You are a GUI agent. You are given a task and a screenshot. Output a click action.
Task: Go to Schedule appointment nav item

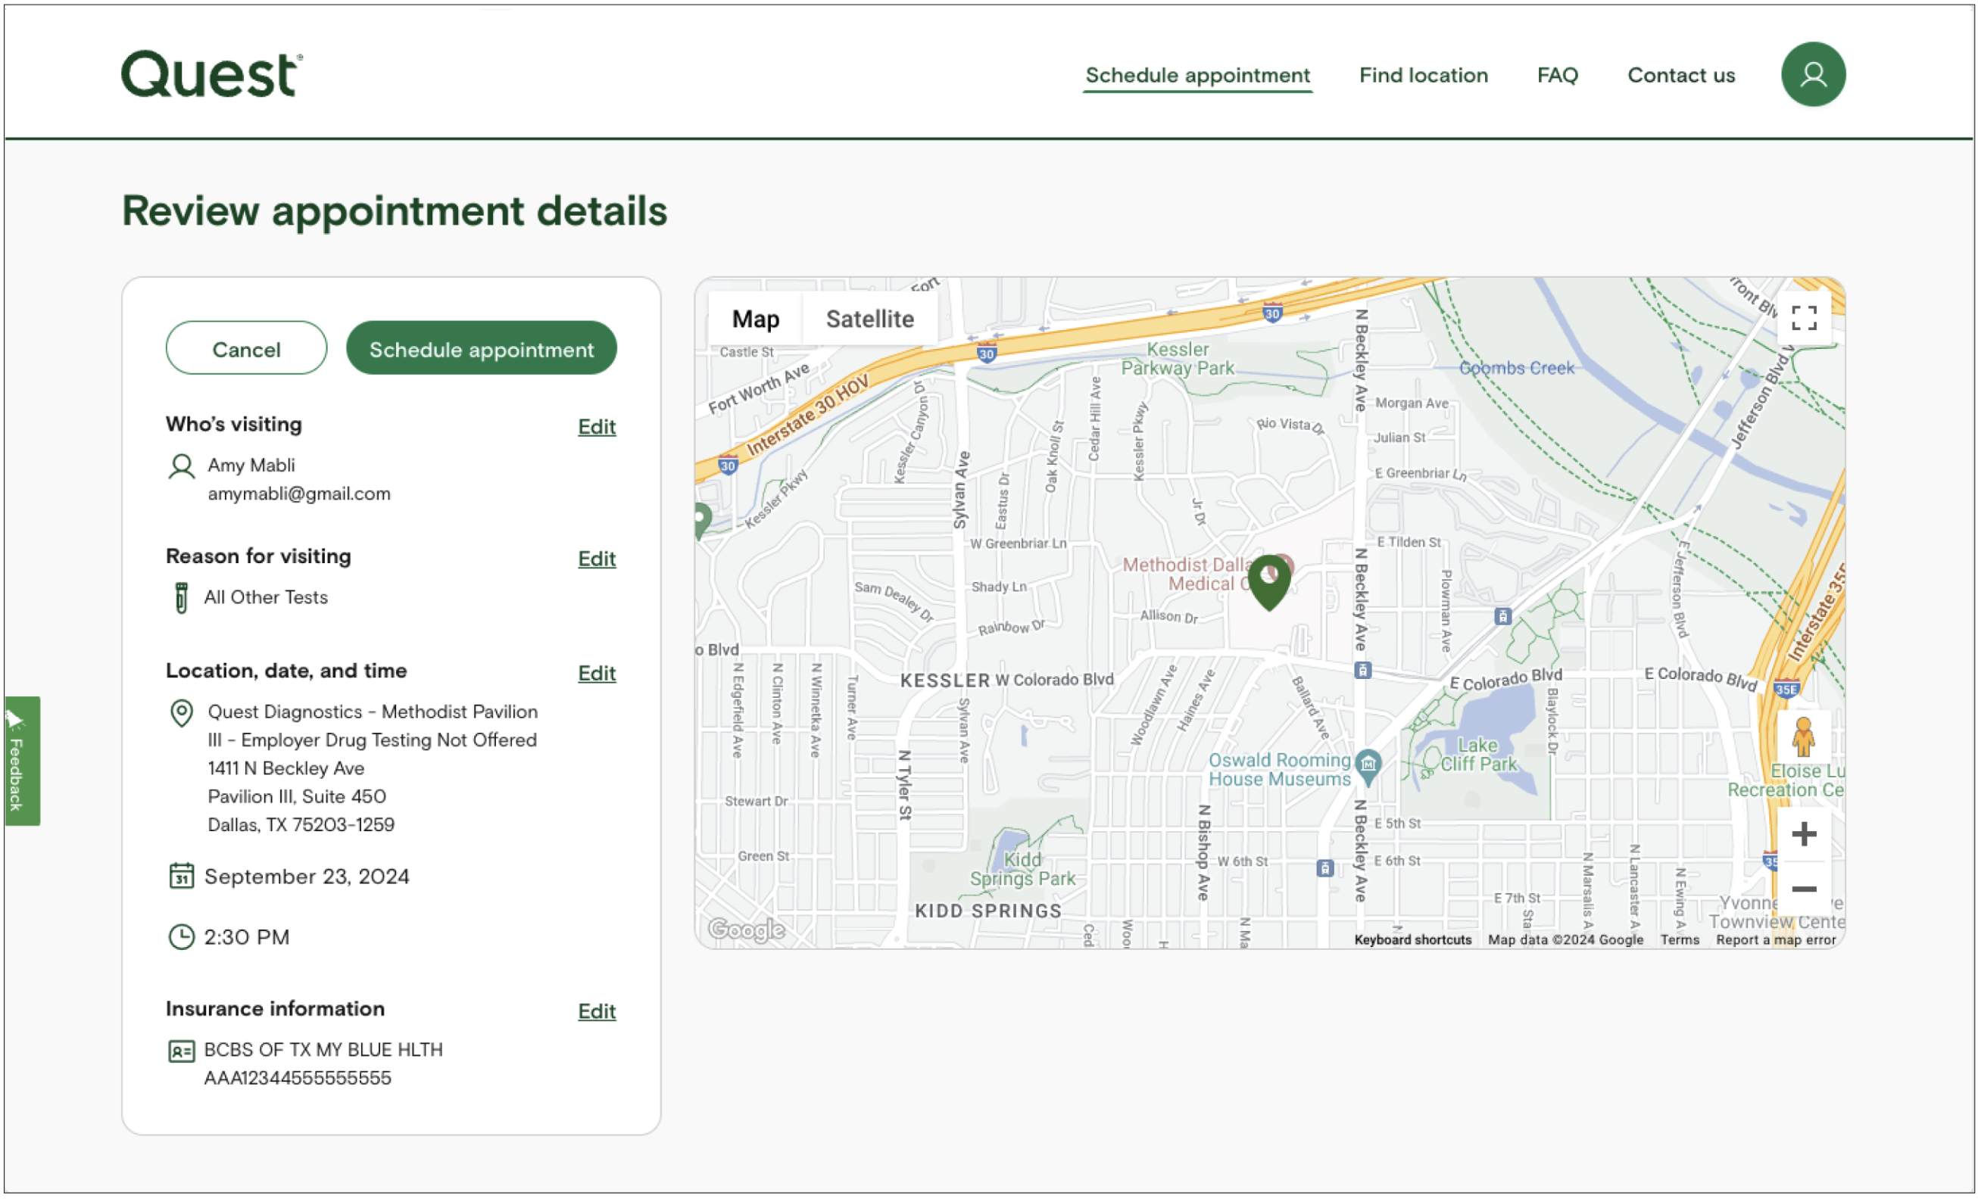(x=1197, y=76)
